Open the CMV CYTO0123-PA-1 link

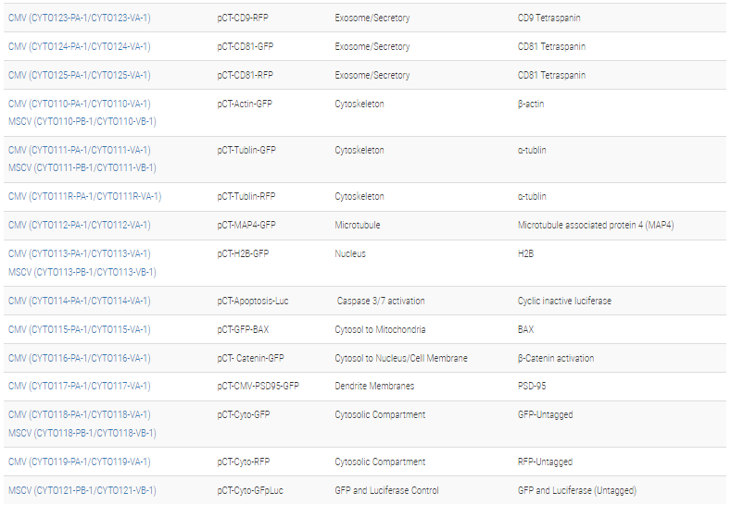pyautogui.click(x=79, y=18)
